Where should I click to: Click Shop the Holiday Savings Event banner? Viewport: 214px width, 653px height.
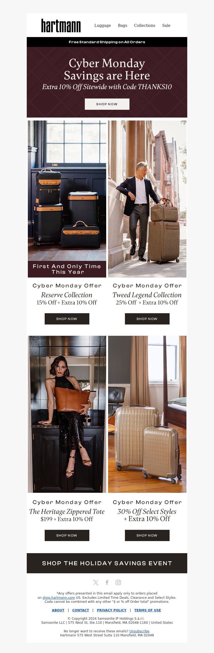[x=107, y=563]
